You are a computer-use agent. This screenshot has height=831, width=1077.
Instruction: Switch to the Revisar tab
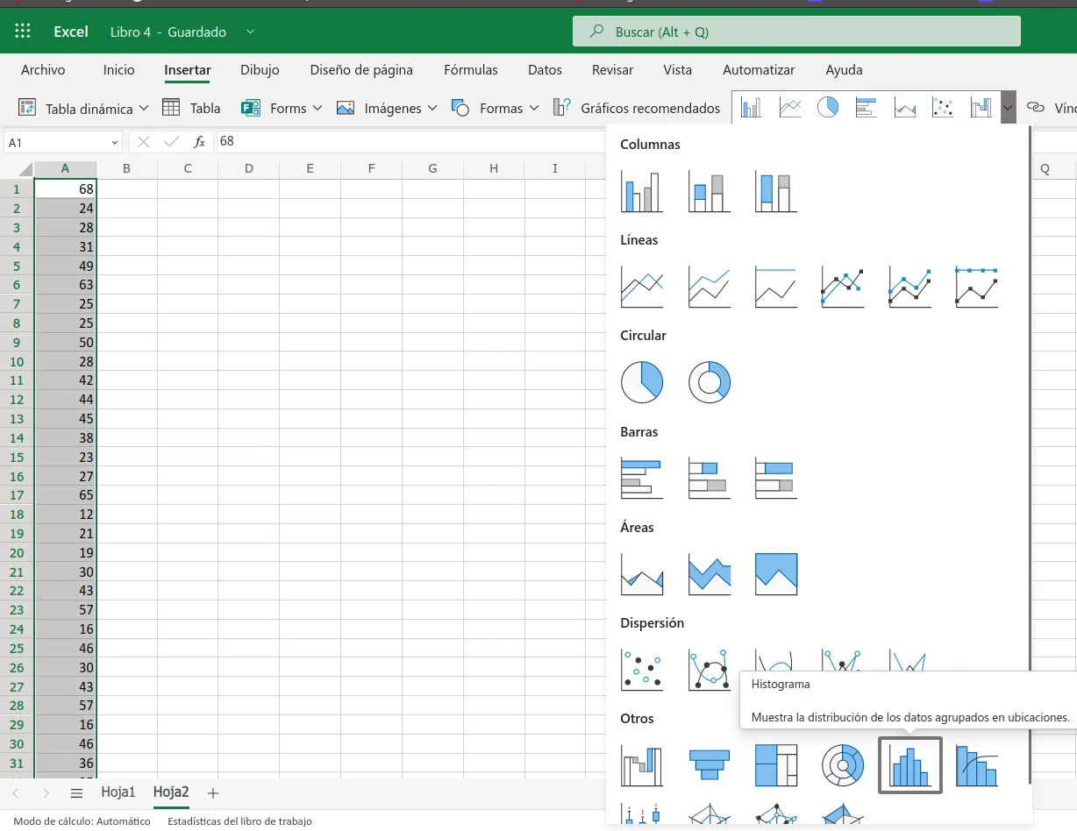click(x=612, y=70)
